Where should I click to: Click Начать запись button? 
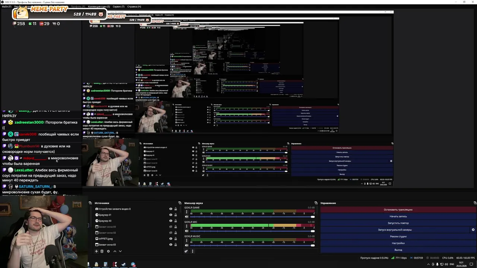398,216
